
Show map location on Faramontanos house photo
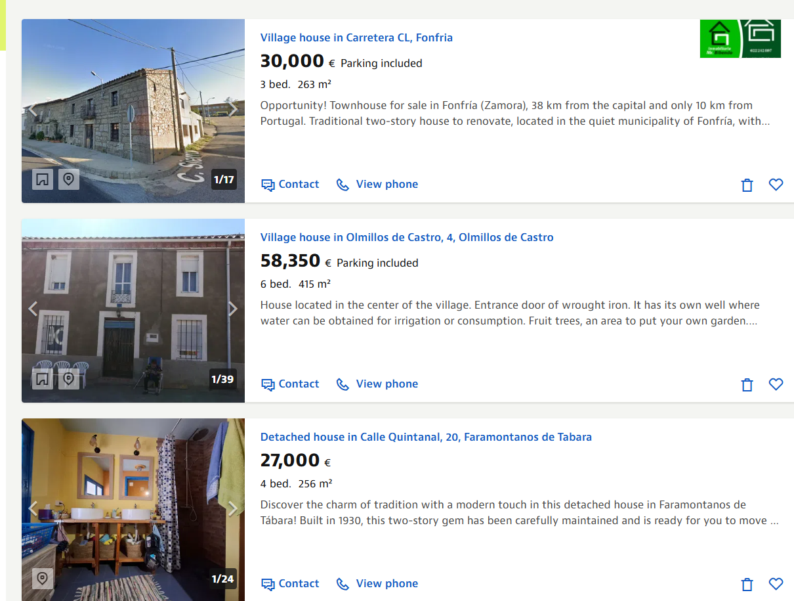click(x=43, y=579)
